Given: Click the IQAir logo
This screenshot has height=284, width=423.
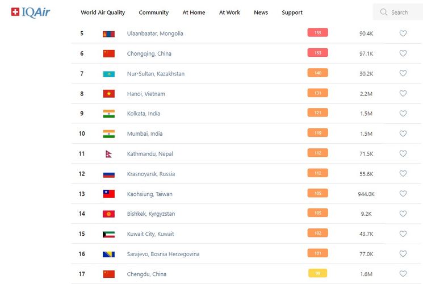Looking at the screenshot, I should coord(31,12).
